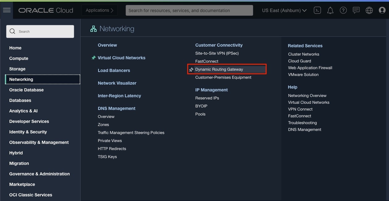The image size is (389, 201).
Task: Open Virtual Cloud Networks help link
Action: point(309,102)
